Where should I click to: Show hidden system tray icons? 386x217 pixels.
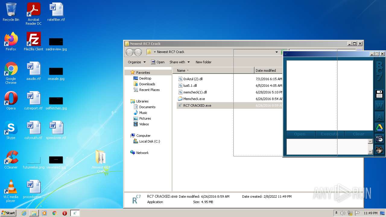pyautogui.click(x=337, y=213)
